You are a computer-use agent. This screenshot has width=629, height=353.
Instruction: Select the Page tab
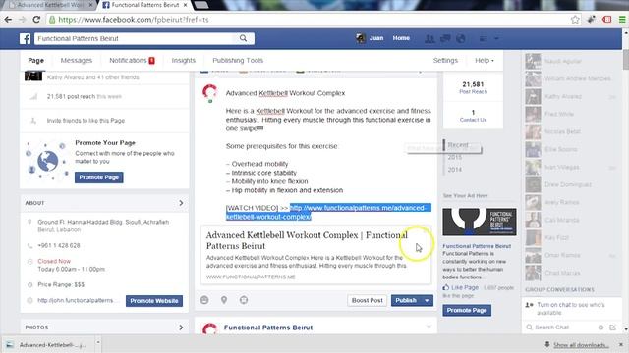coord(35,61)
